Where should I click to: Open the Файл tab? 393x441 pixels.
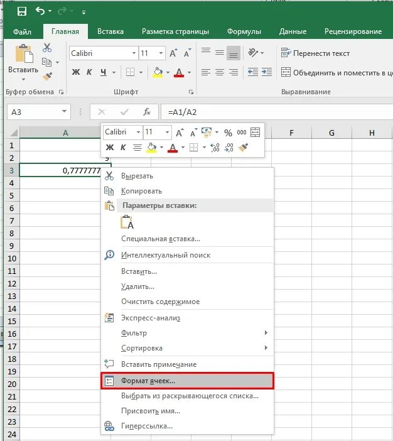click(22, 31)
